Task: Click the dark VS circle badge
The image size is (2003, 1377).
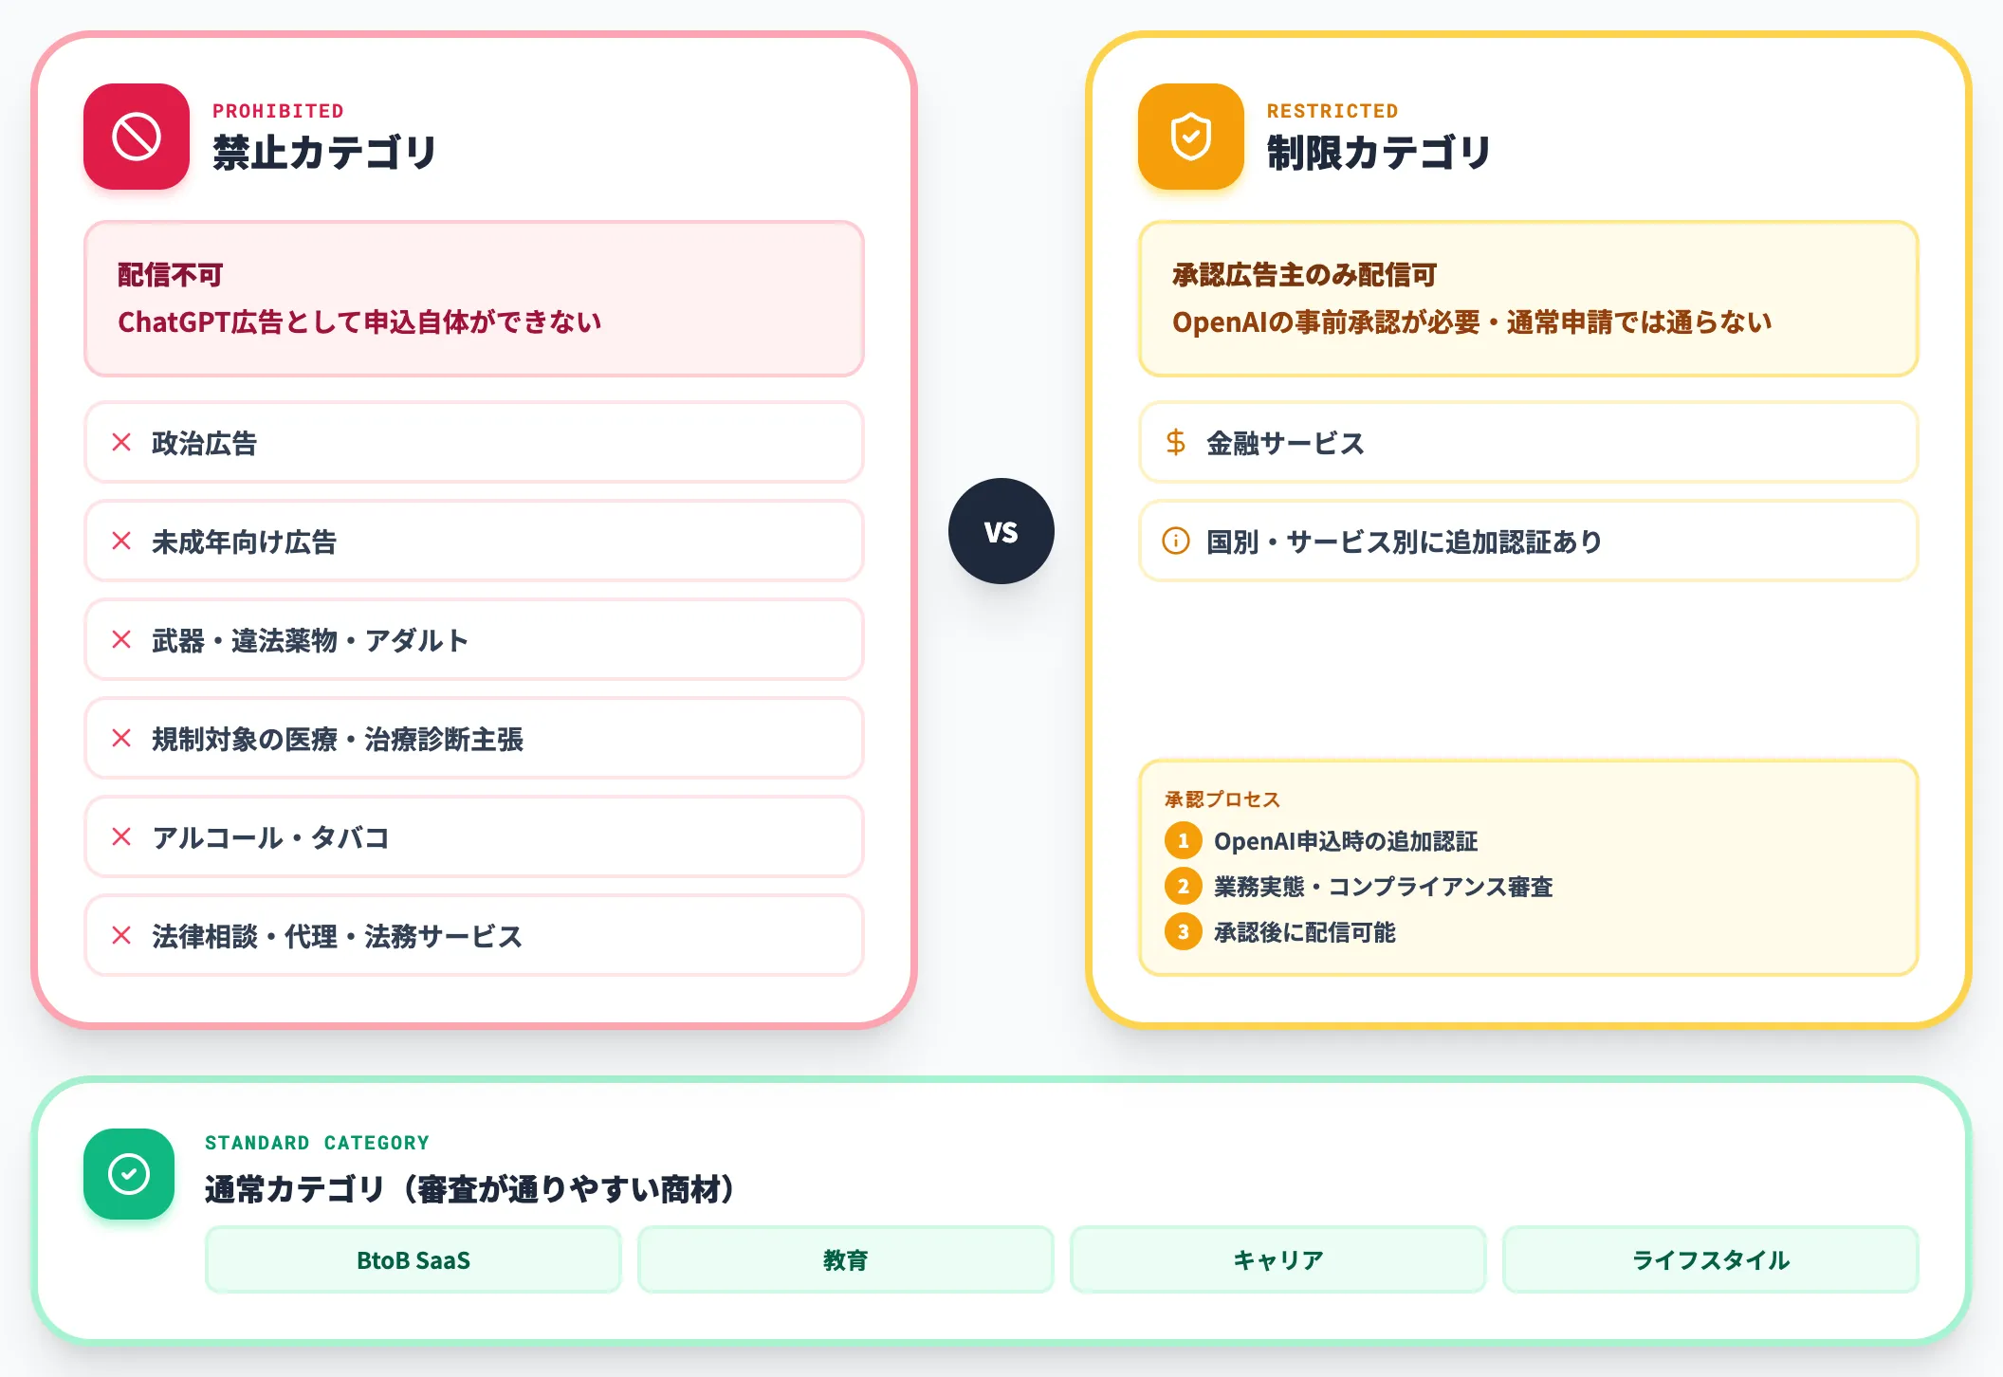Action: point(1001,531)
